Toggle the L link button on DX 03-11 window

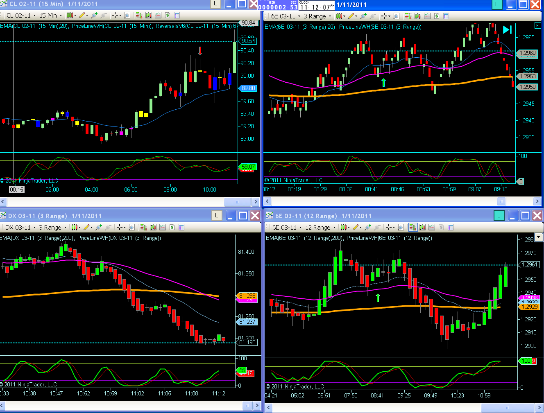216,215
